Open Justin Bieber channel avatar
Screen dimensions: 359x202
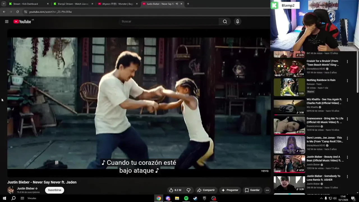click(11, 190)
